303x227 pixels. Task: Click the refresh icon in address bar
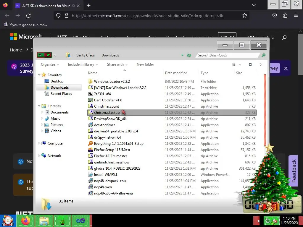189,55
